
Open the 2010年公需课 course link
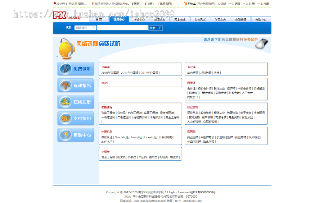click(x=110, y=73)
